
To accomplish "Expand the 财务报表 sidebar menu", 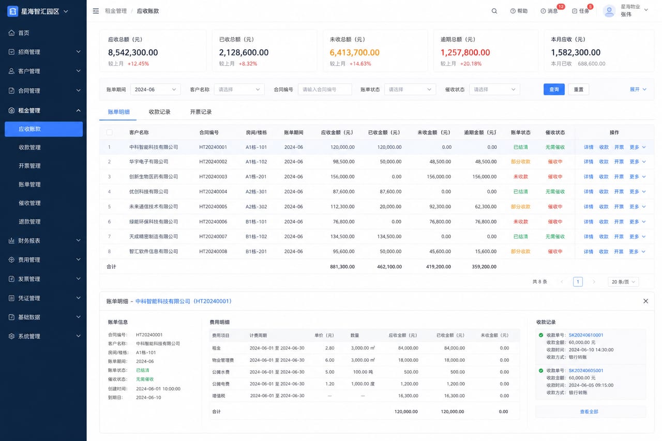I will (x=43, y=240).
